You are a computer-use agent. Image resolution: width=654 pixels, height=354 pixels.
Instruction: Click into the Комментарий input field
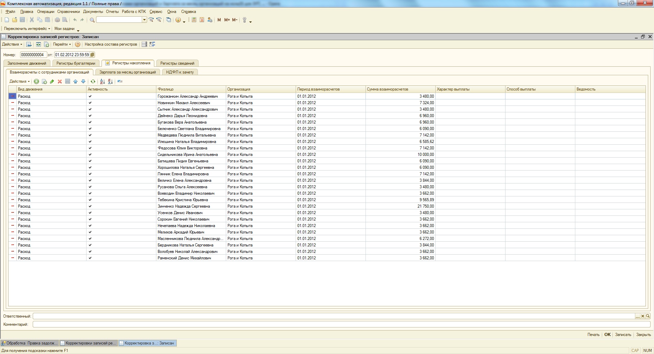[x=341, y=324]
